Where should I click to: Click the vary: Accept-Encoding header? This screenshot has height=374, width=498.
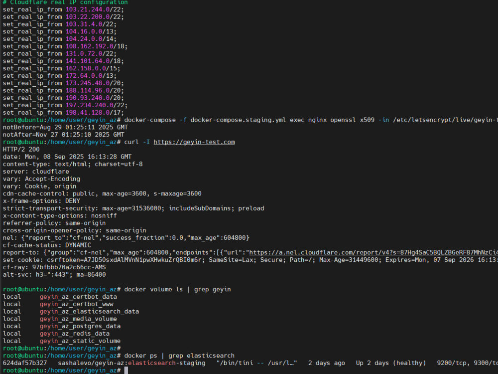[x=42, y=179]
